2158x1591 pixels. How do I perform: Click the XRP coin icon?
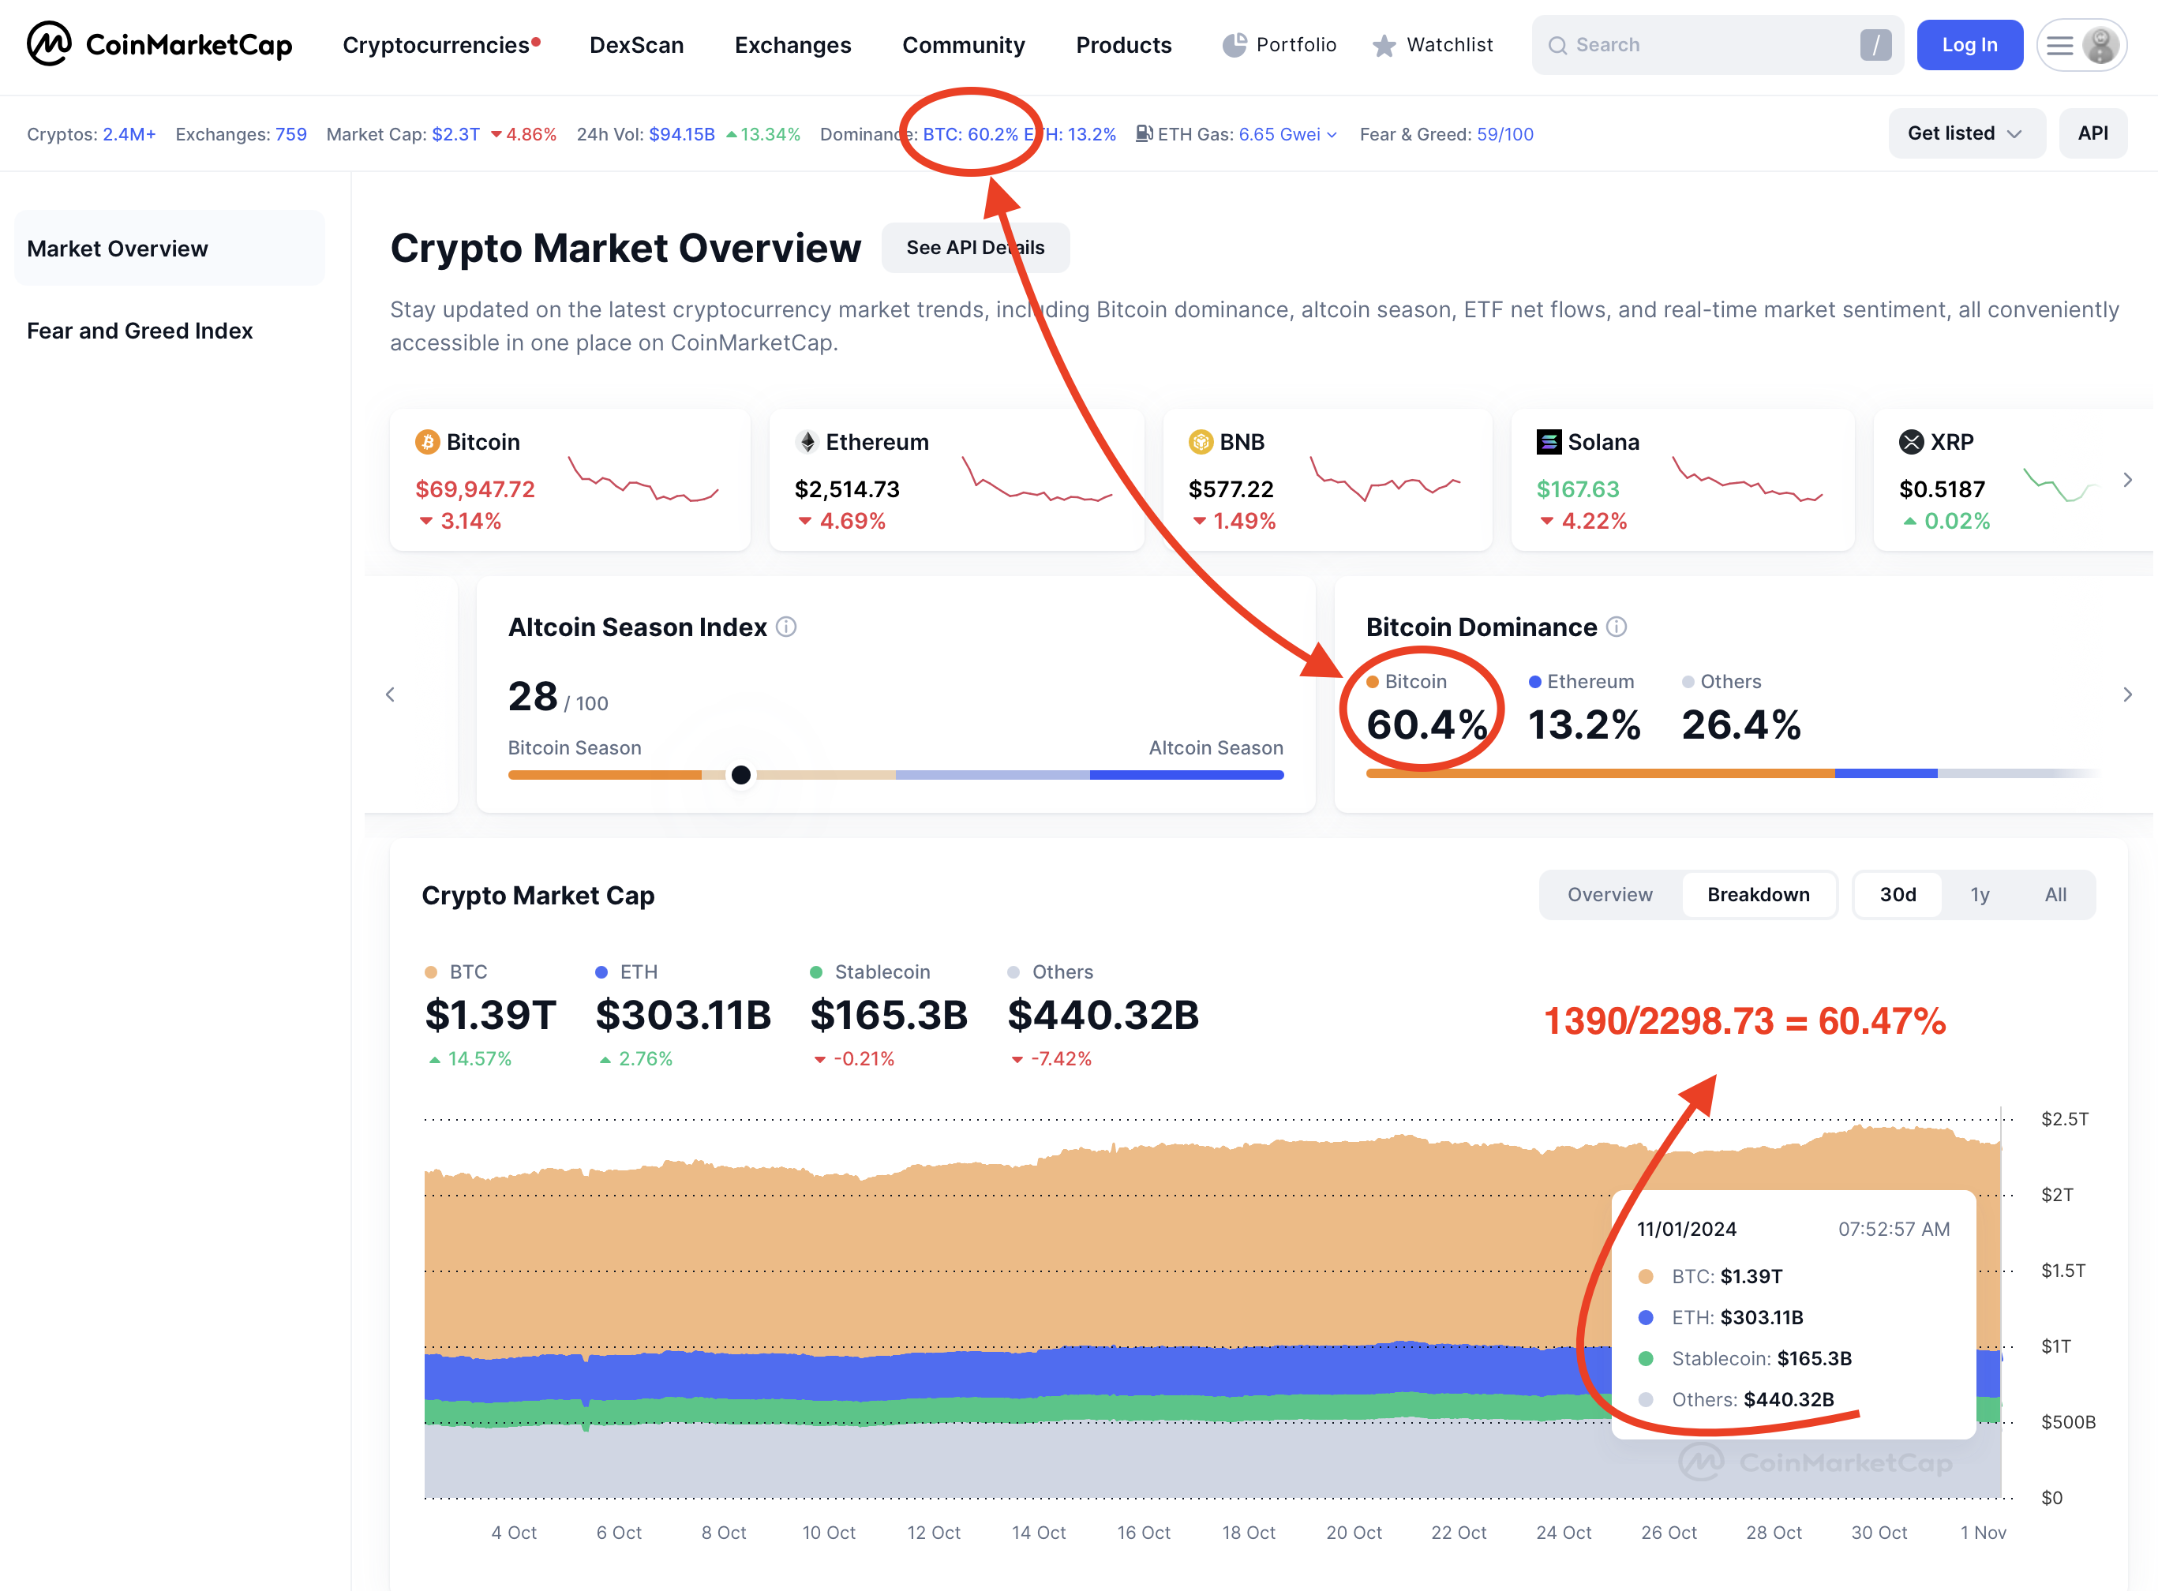(x=1912, y=442)
